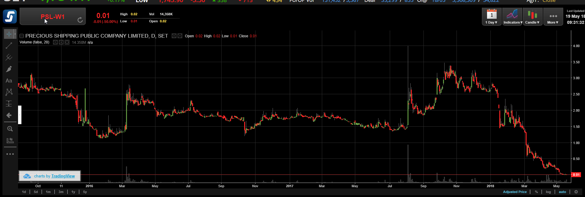
Task: Expand the crosshair tool options arrow
Action: (x=15, y=34)
